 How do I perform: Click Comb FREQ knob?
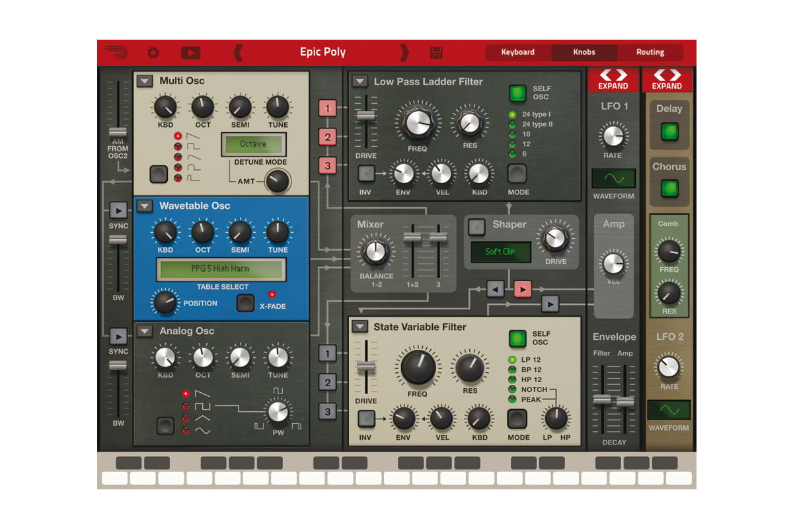click(669, 251)
